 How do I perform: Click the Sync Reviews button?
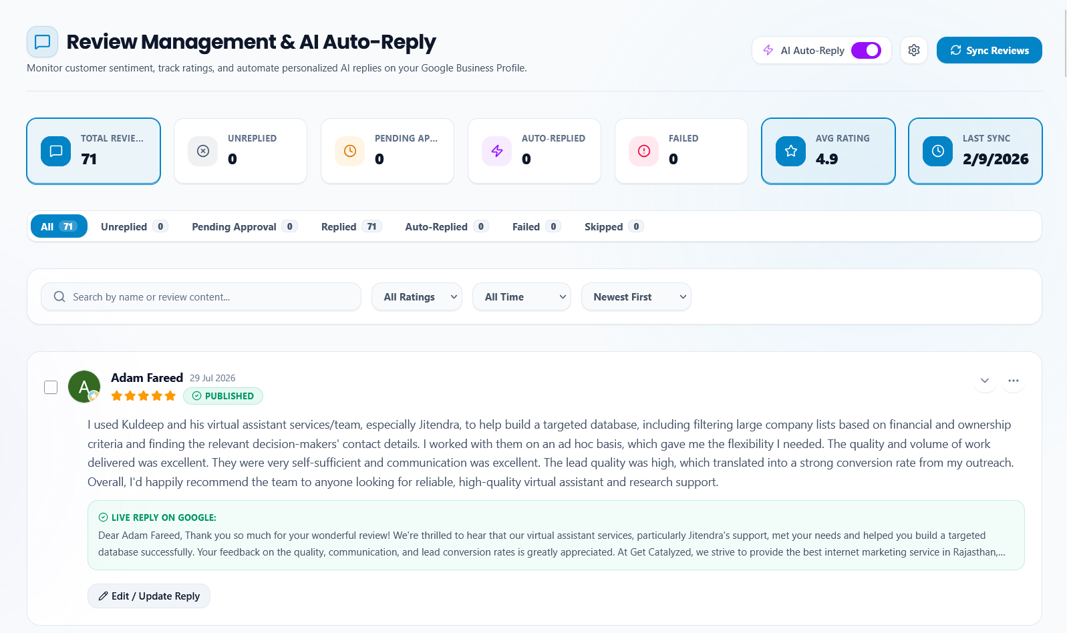coord(989,50)
